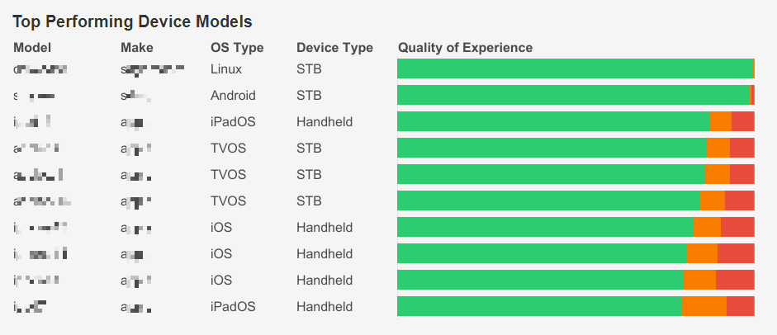Select the last iPadOS cell in the table
The height and width of the screenshot is (335, 777).
click(233, 306)
